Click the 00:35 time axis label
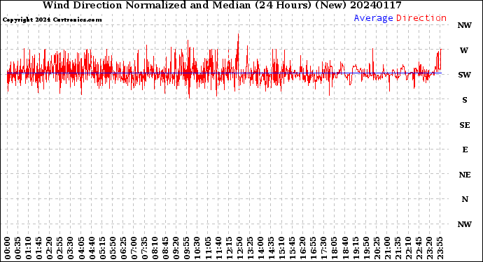The width and height of the screenshot is (483, 262). pyautogui.click(x=18, y=248)
